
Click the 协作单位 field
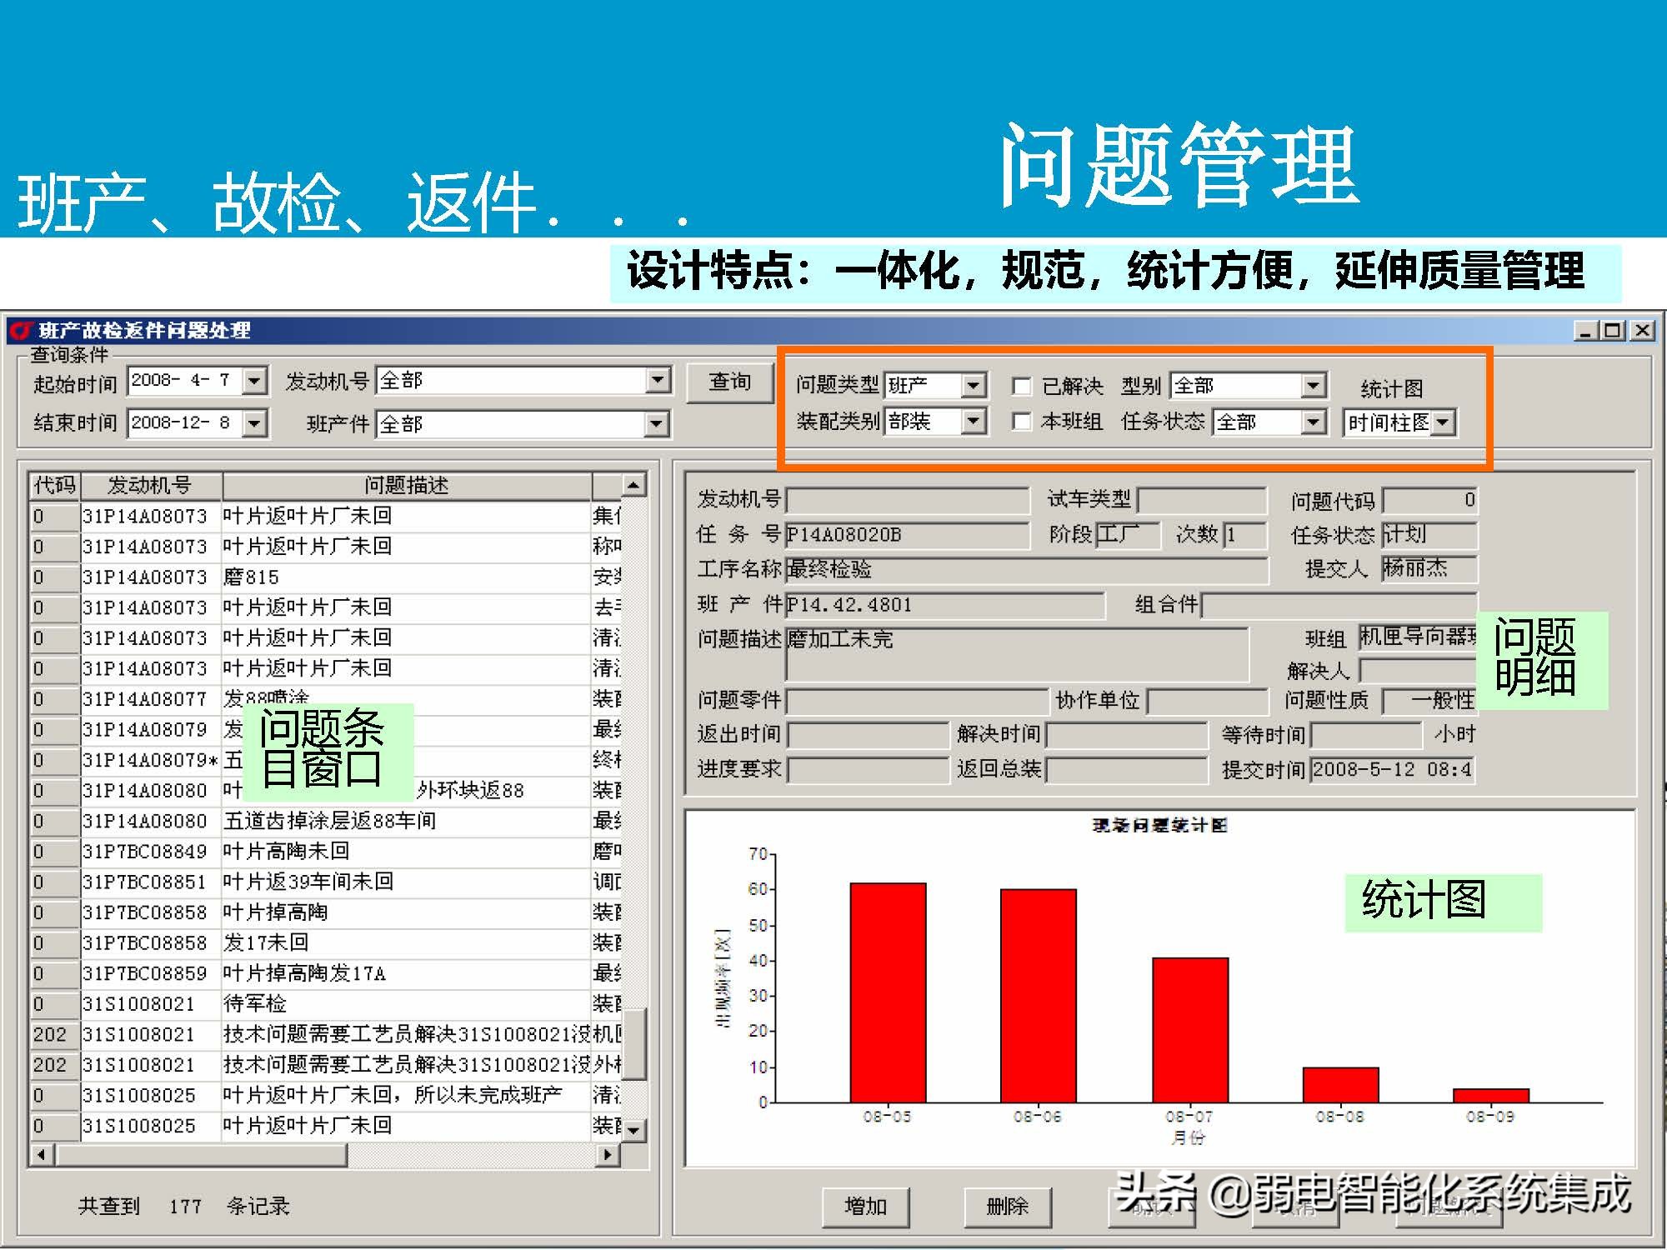tap(1207, 701)
